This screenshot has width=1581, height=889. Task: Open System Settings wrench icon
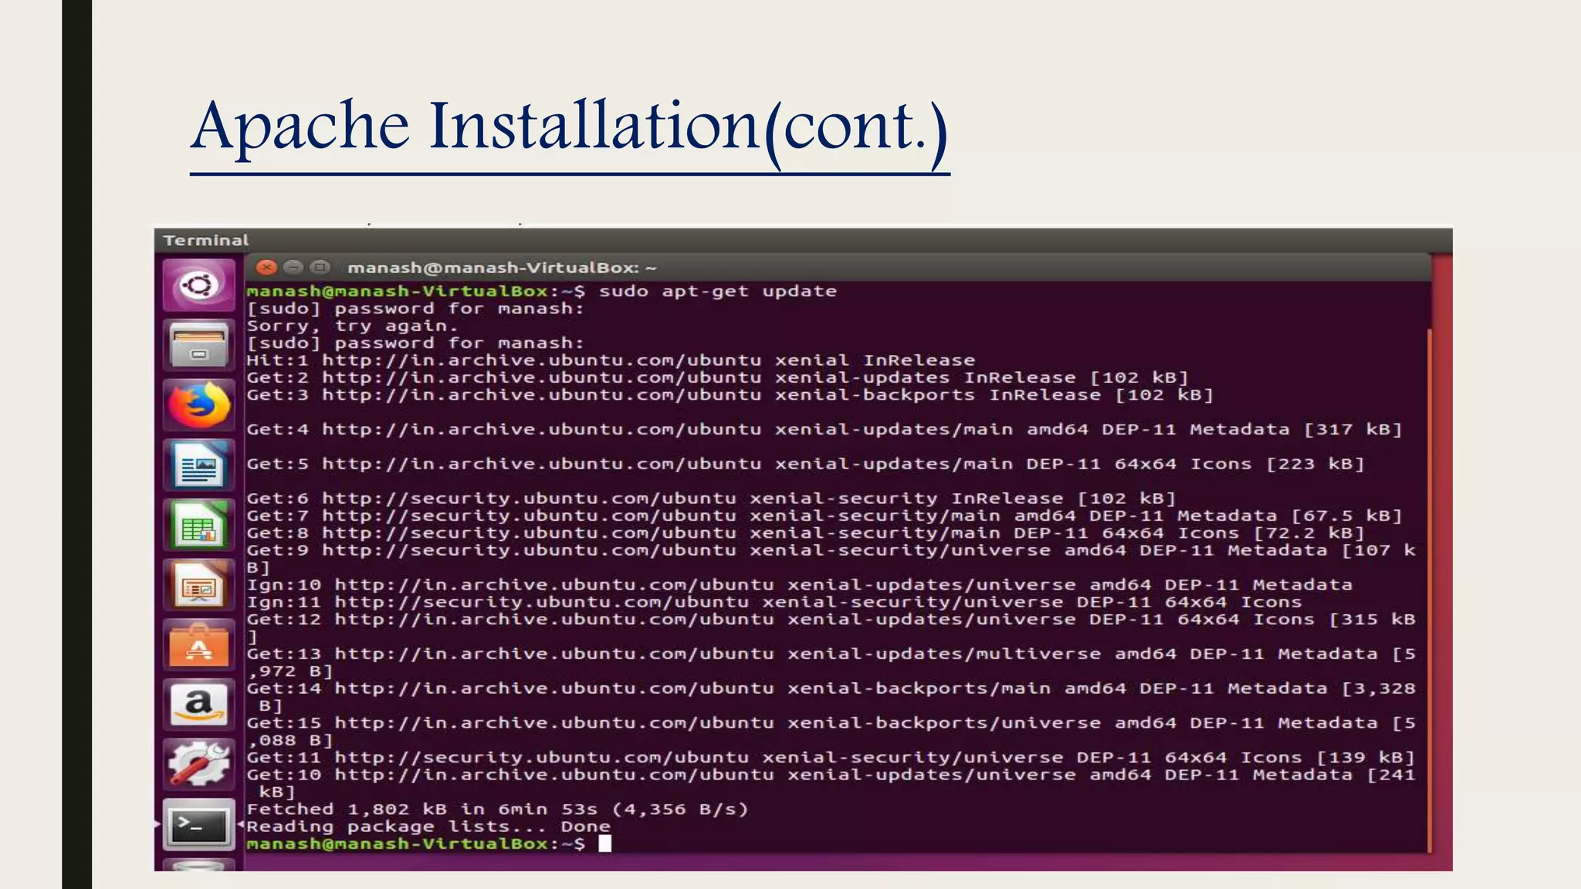point(199,765)
